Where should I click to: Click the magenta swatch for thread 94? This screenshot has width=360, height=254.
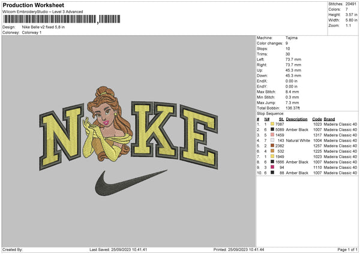click(x=272, y=167)
